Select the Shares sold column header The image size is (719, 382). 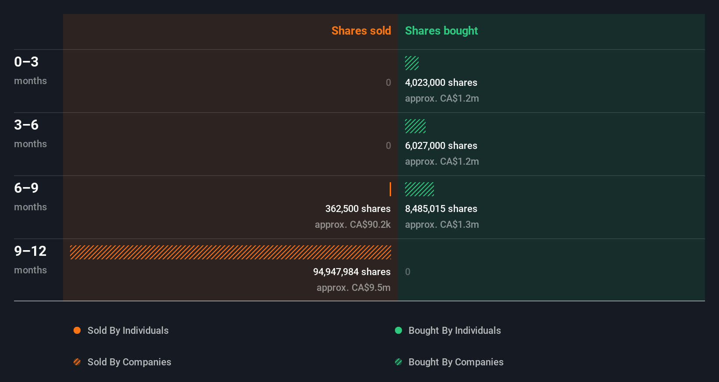(x=361, y=31)
